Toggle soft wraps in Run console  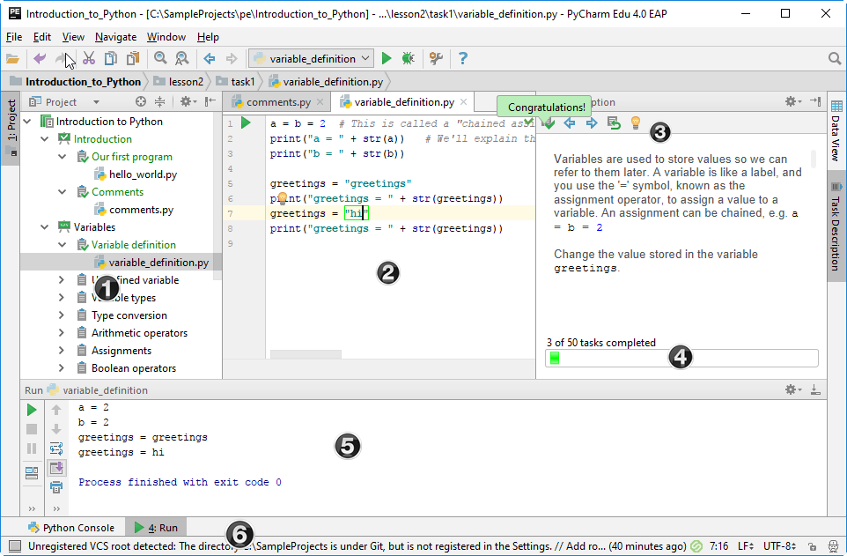click(56, 449)
